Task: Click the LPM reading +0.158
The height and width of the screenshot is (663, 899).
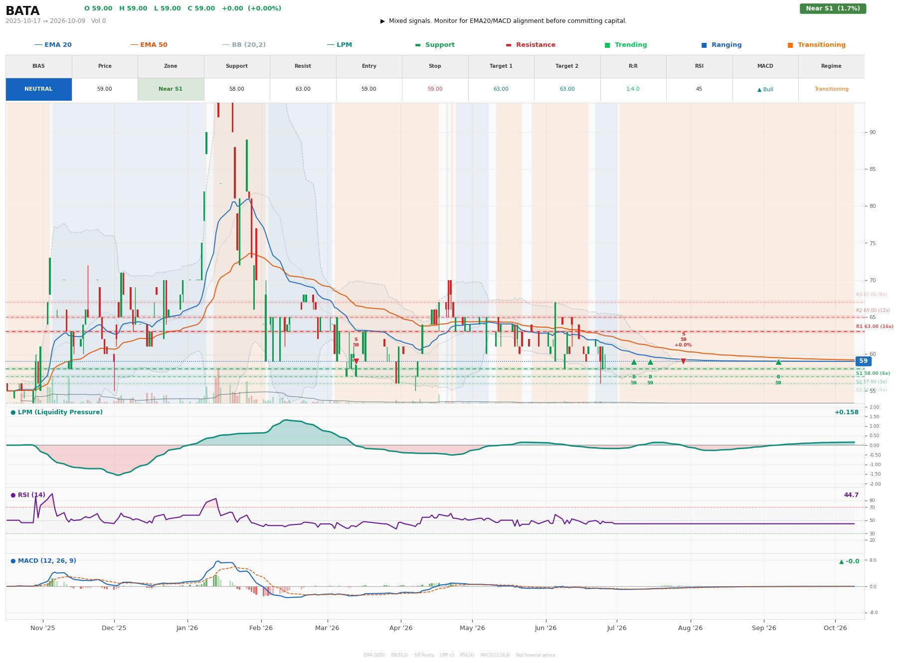Action: point(847,412)
